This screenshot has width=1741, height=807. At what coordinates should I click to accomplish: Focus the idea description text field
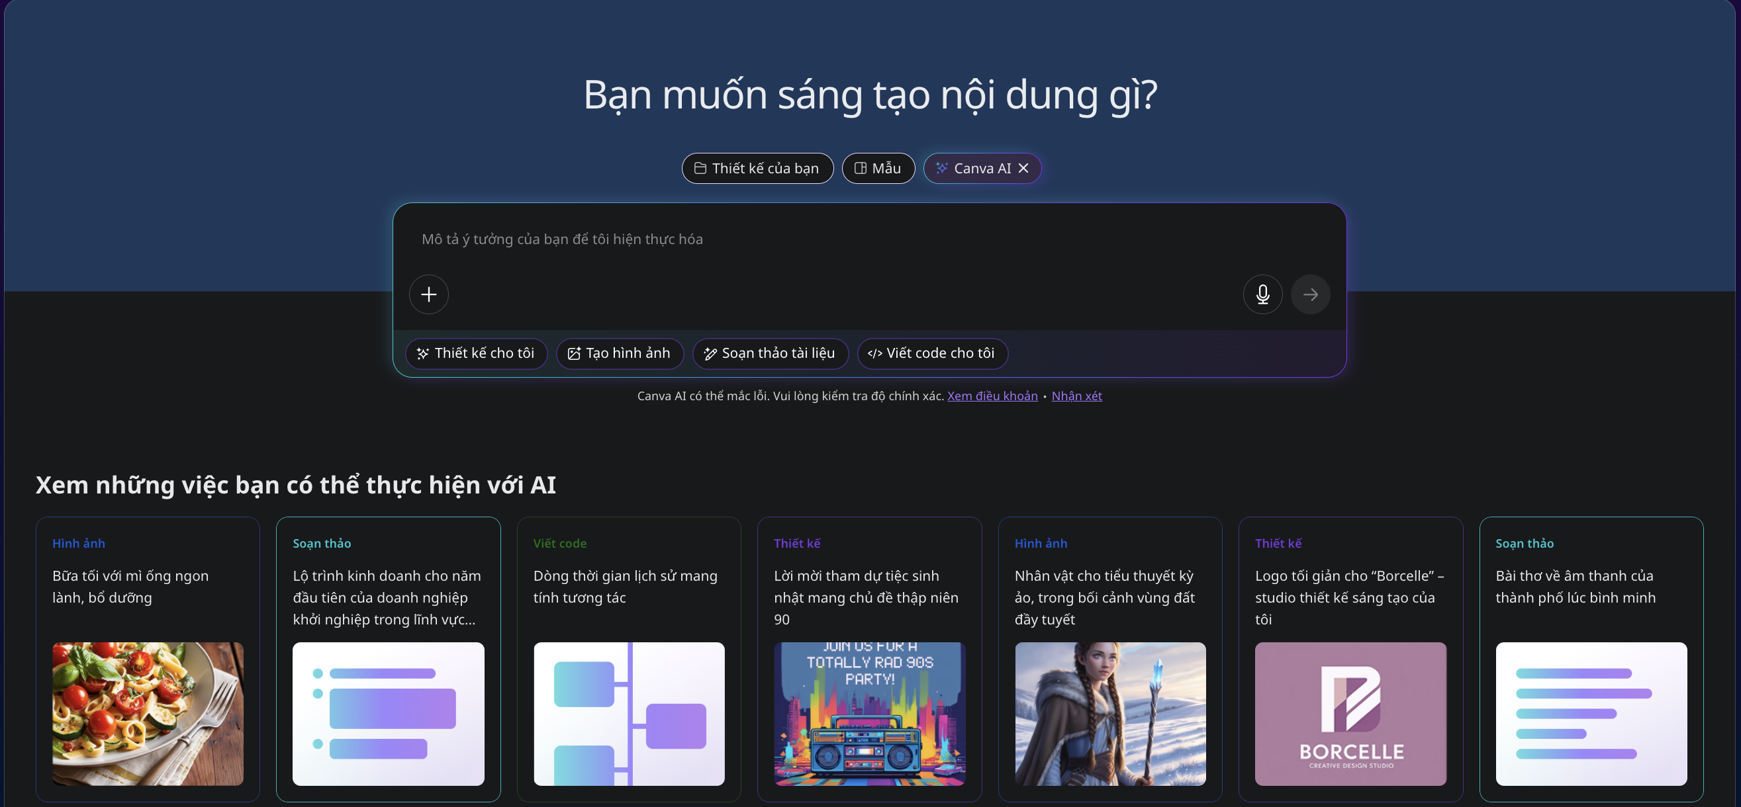[x=811, y=239]
